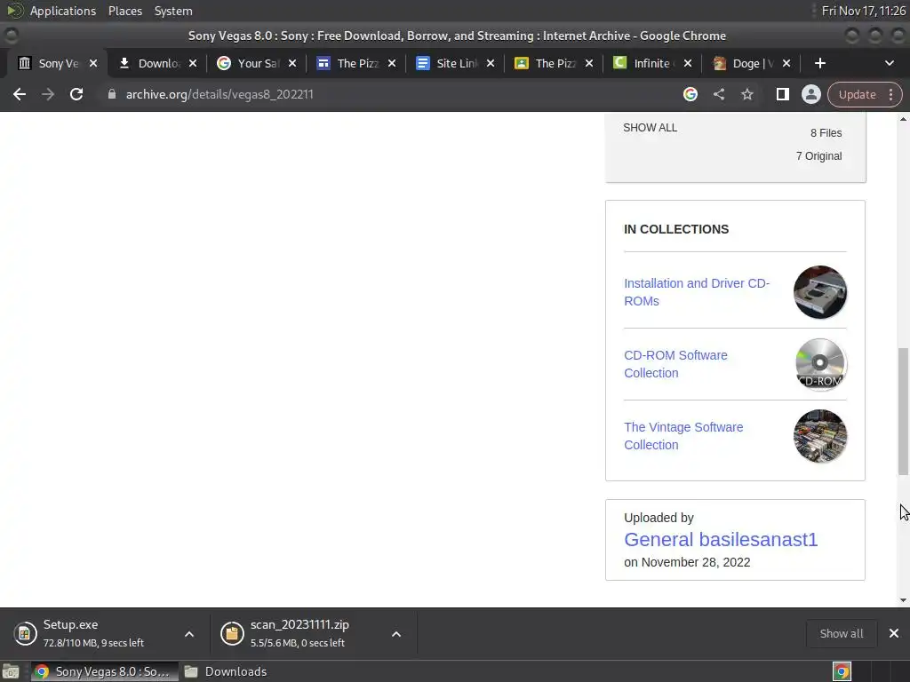Screen dimensions: 910x682
Task: Close the Sony Vegas tab
Action: pyautogui.click(x=93, y=63)
